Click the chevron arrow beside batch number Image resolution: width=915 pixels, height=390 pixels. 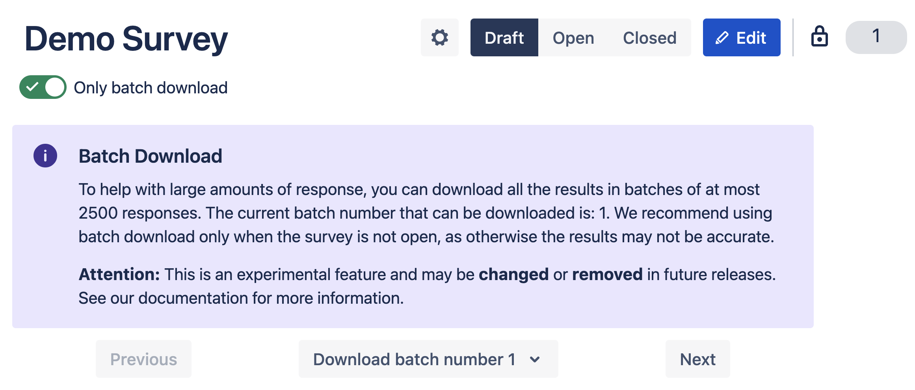tap(535, 359)
